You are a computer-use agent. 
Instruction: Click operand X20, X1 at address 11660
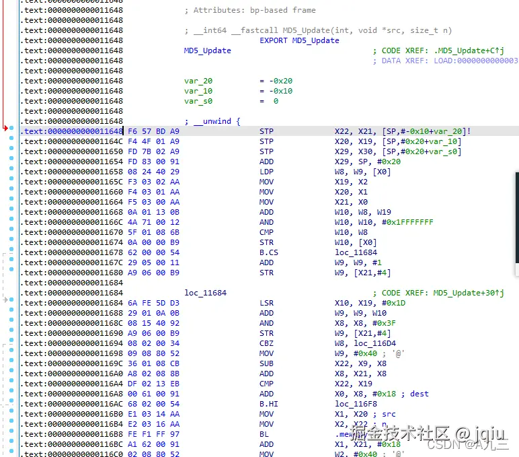351,192
